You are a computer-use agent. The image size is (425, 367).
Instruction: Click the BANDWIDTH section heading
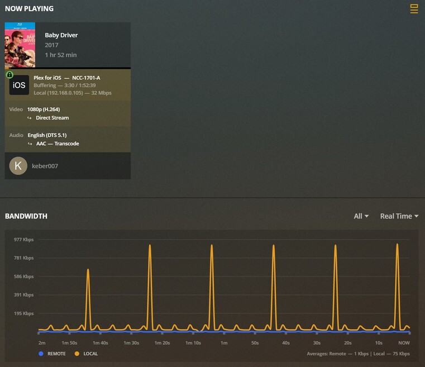[x=26, y=216]
